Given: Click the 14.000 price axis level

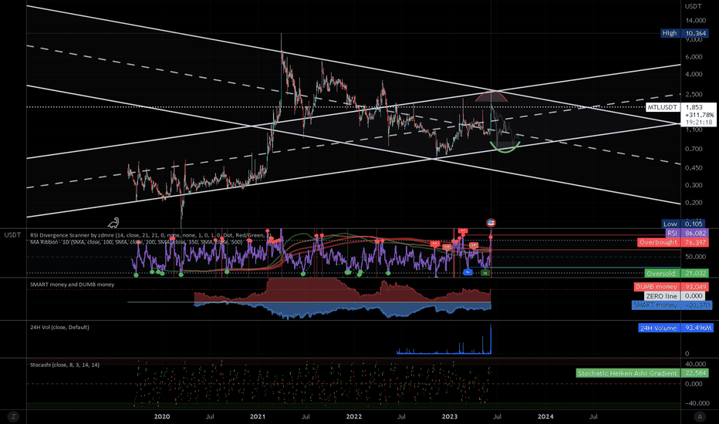Looking at the screenshot, I should tap(696, 20).
